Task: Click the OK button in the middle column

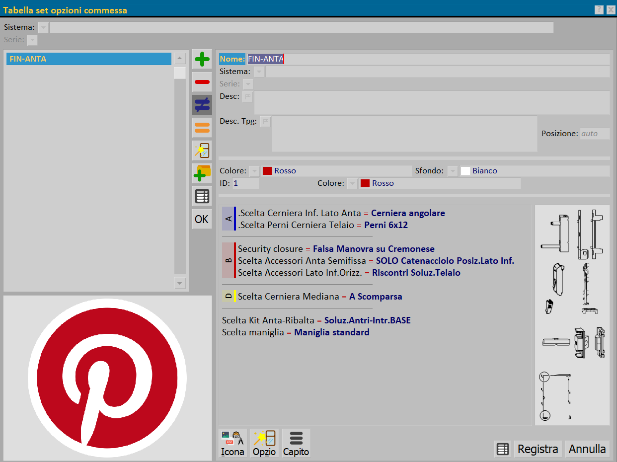Action: coord(202,219)
